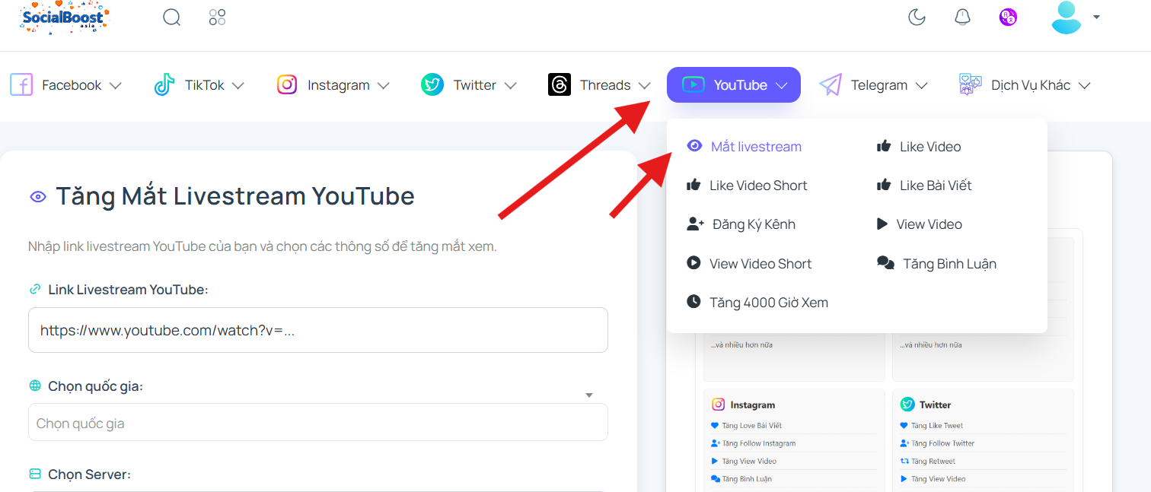The image size is (1151, 492).
Task: Expand the Facebook menu chevron
Action: pyautogui.click(x=115, y=85)
